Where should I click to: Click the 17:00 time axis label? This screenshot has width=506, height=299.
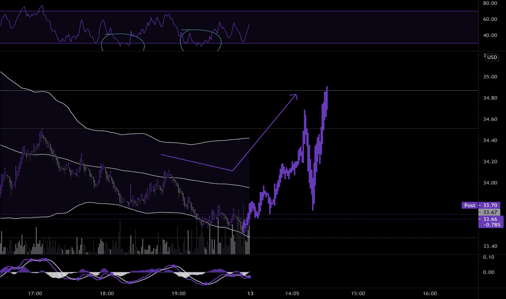(35, 294)
